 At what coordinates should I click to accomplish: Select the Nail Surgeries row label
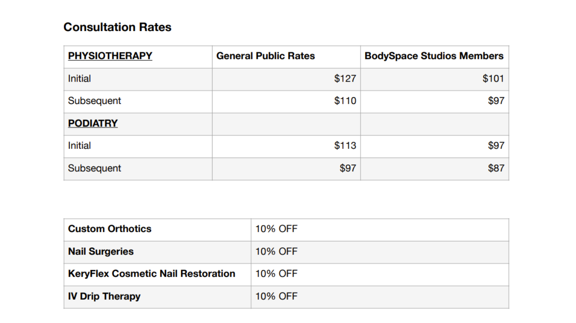click(x=101, y=252)
